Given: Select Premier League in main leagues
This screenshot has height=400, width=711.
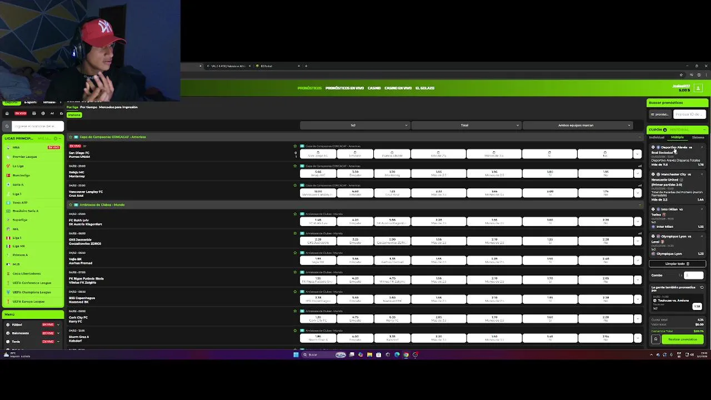Looking at the screenshot, I should (x=33, y=157).
